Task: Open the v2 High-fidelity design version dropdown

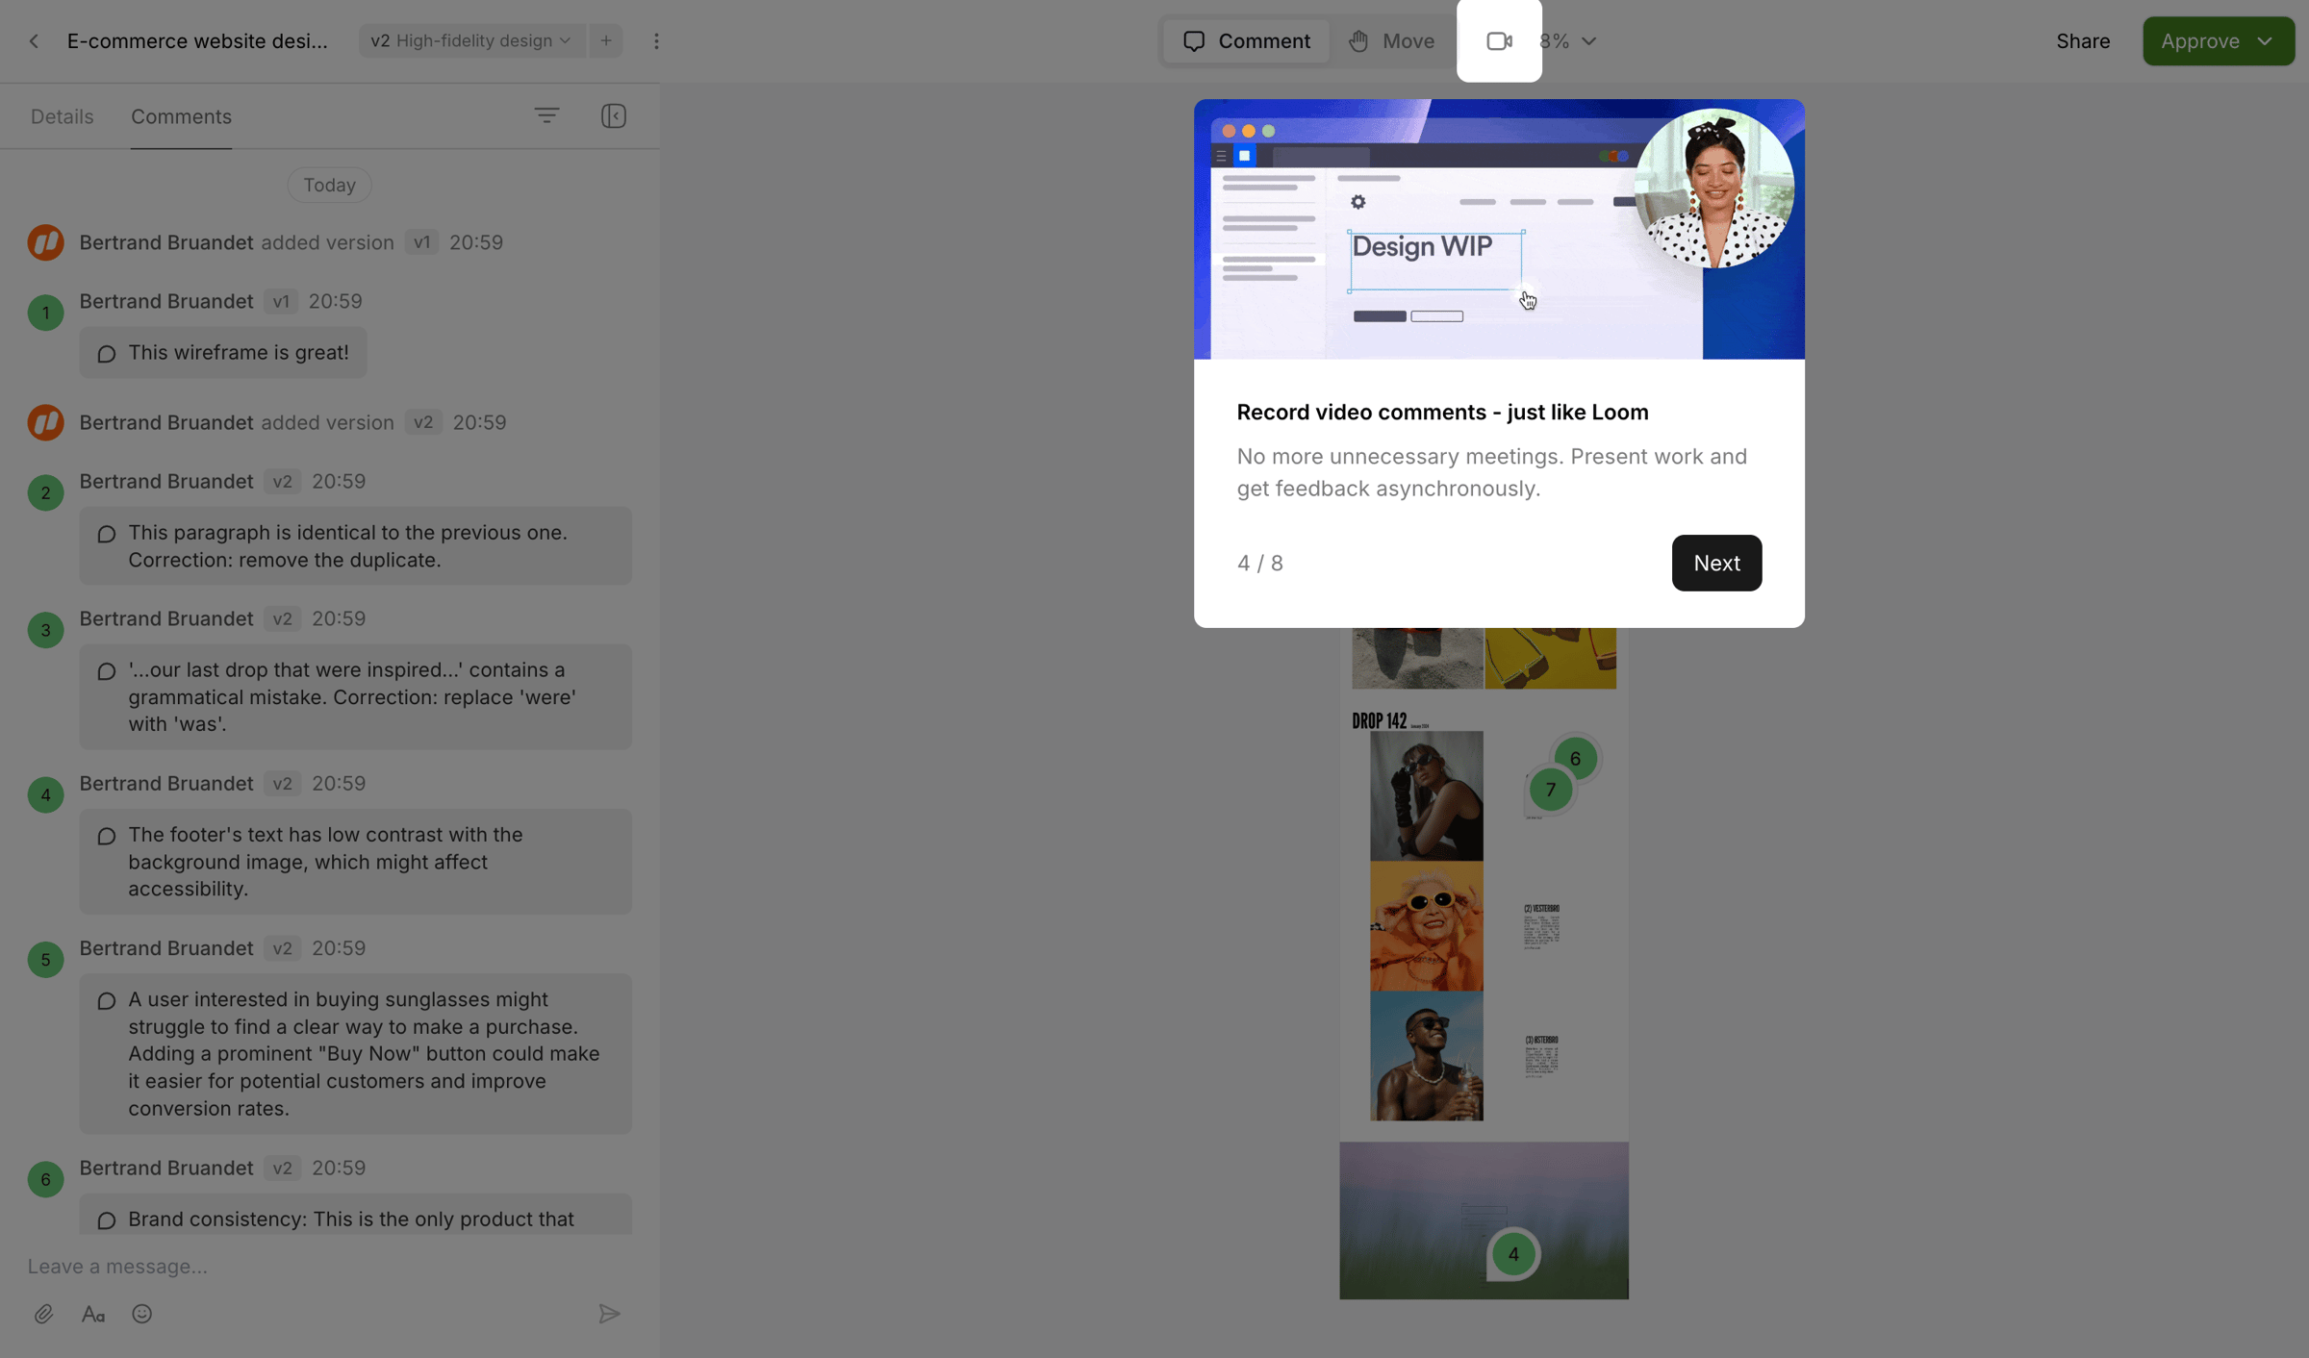Action: pos(471,41)
